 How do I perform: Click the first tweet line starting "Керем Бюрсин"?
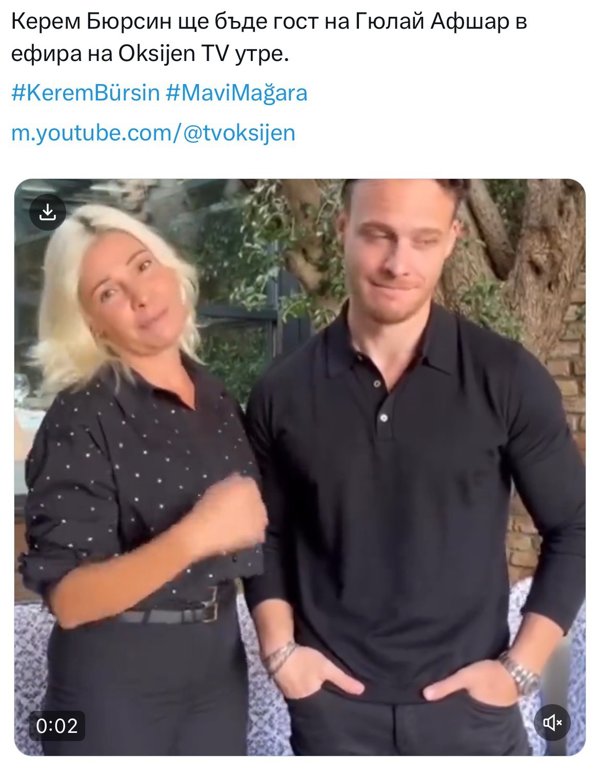(x=269, y=22)
